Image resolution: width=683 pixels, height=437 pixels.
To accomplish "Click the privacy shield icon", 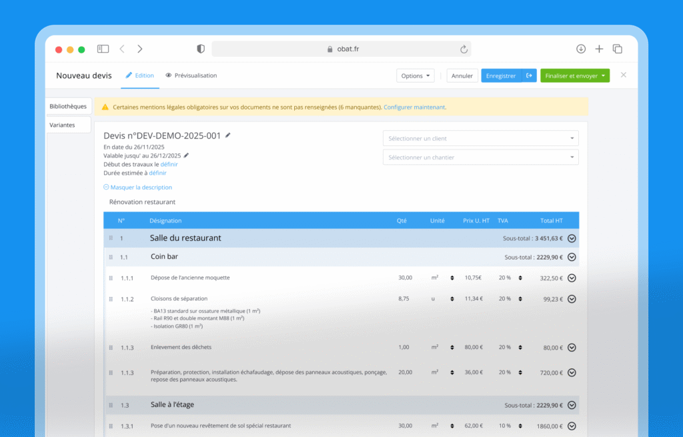I will click(201, 49).
